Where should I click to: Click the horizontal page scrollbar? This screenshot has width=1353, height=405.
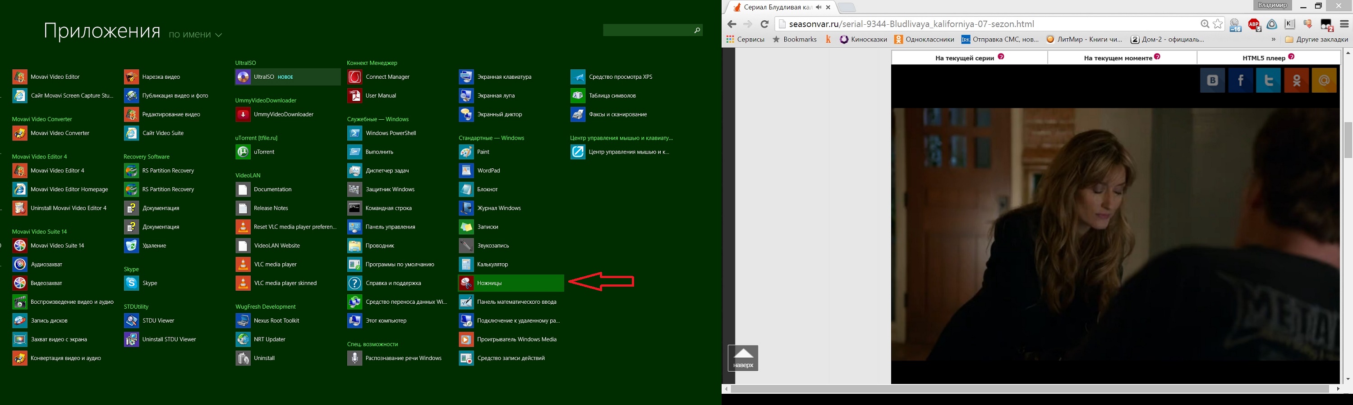coord(1030,389)
